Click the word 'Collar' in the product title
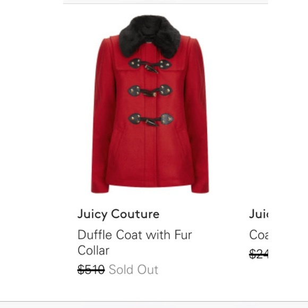Screen dimensions: 308x308 pos(93,250)
